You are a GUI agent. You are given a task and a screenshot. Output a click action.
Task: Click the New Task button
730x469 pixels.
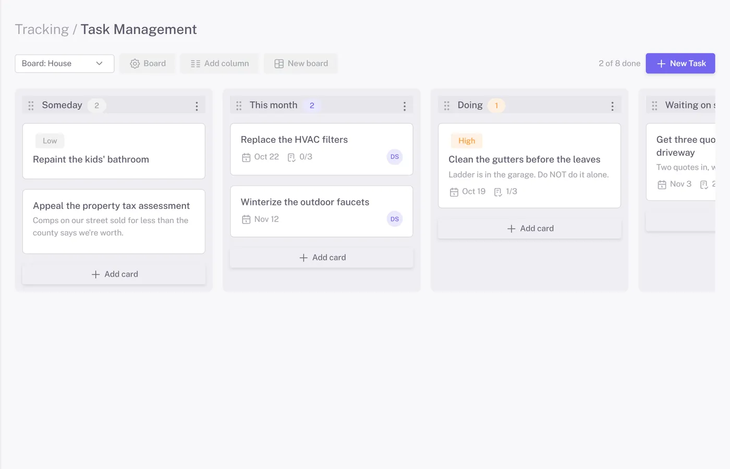coord(680,64)
